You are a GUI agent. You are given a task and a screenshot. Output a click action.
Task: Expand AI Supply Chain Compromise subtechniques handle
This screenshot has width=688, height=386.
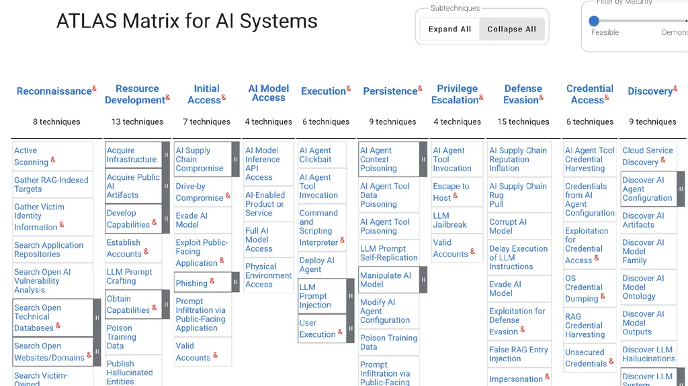click(236, 159)
